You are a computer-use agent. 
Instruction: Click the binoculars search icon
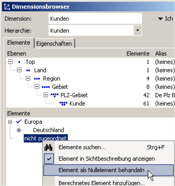(48, 147)
